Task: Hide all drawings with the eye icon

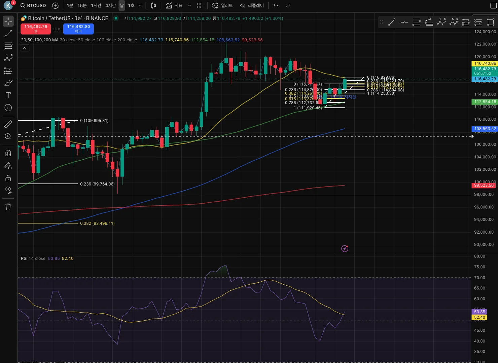Action: coord(8,190)
